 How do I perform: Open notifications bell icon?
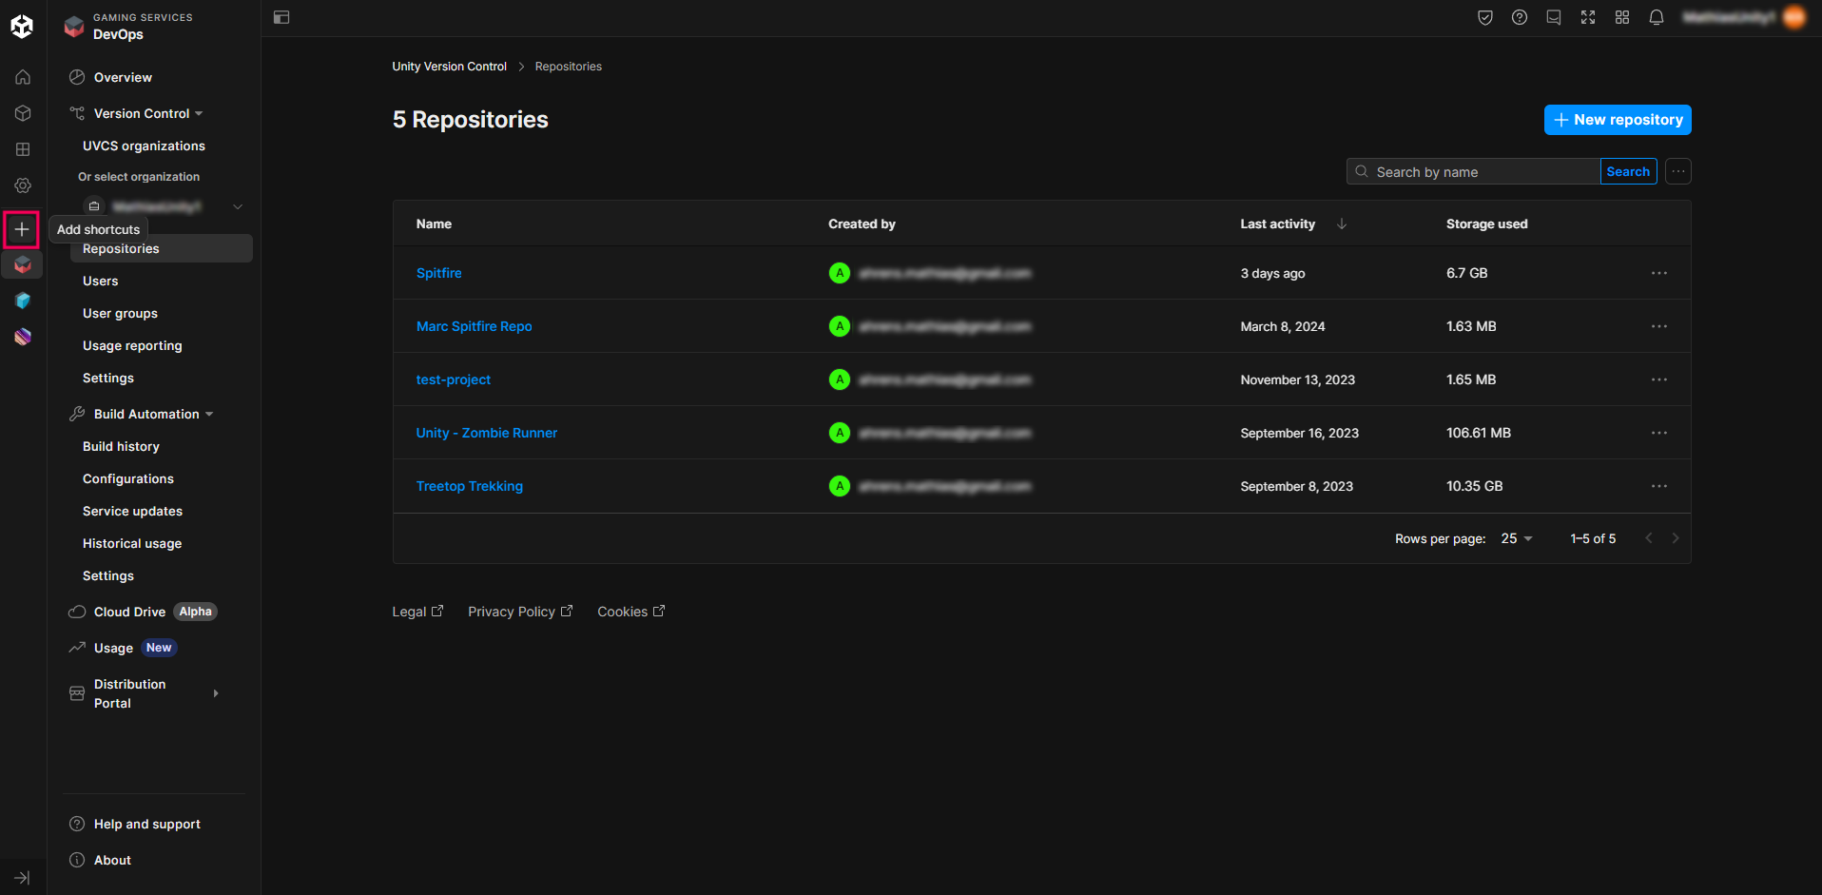(1656, 17)
